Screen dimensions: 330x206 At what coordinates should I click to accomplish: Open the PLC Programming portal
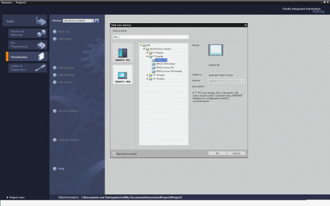28,45
